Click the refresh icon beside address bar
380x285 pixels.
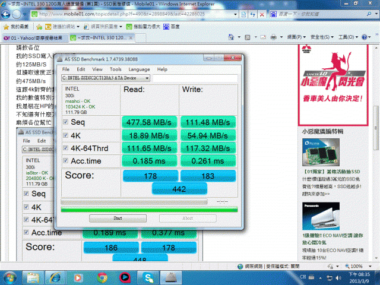(252, 14)
